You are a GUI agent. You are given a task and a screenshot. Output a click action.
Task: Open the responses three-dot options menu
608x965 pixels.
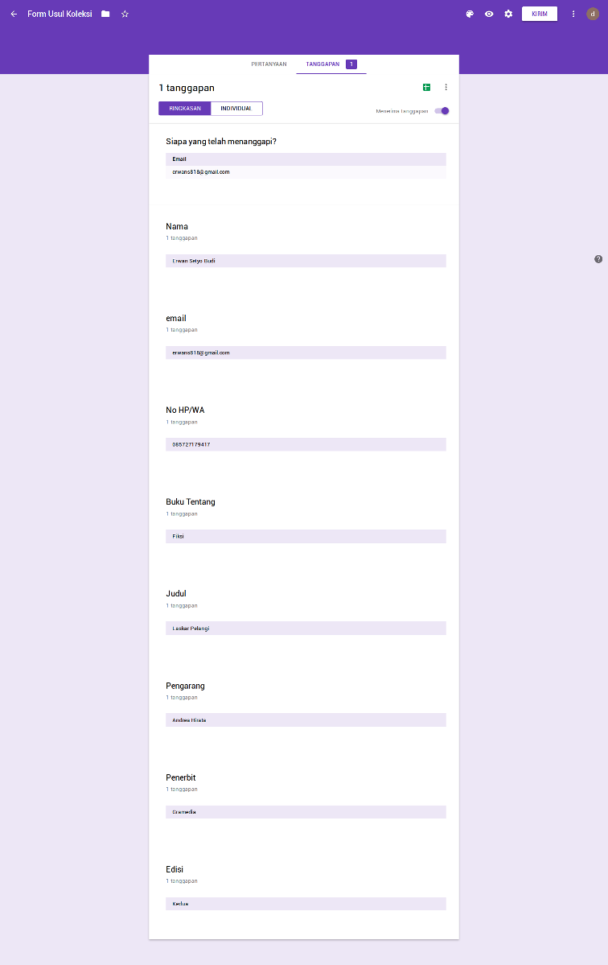446,87
